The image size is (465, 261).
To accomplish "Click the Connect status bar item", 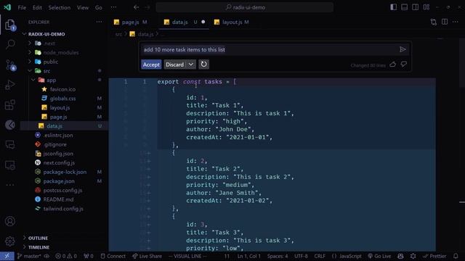I will pyautogui.click(x=113, y=256).
